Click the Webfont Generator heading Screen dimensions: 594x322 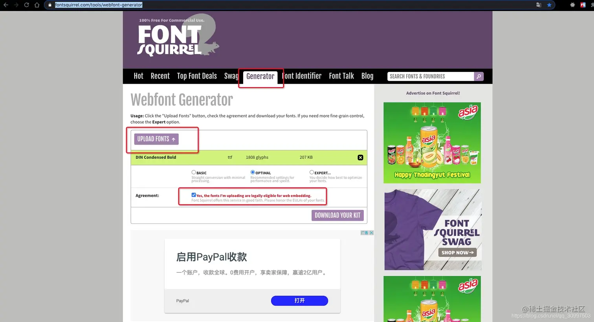point(181,100)
